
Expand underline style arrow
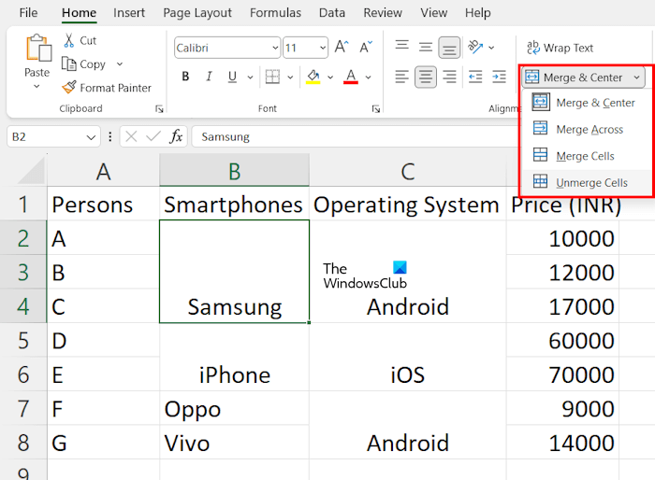coord(250,78)
